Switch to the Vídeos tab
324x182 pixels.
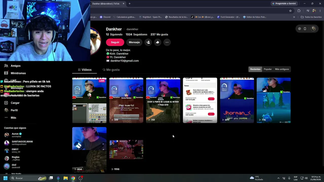tap(85, 70)
